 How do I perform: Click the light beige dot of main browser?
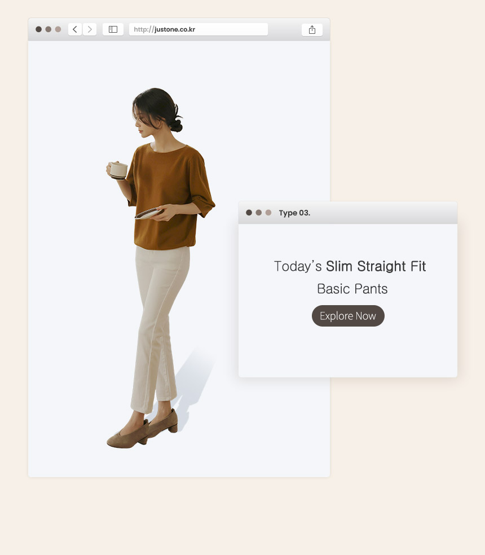point(58,29)
